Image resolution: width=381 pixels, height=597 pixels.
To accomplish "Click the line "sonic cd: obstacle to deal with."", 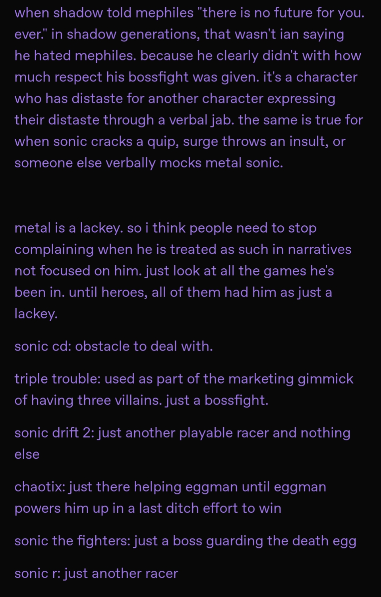I will [114, 347].
